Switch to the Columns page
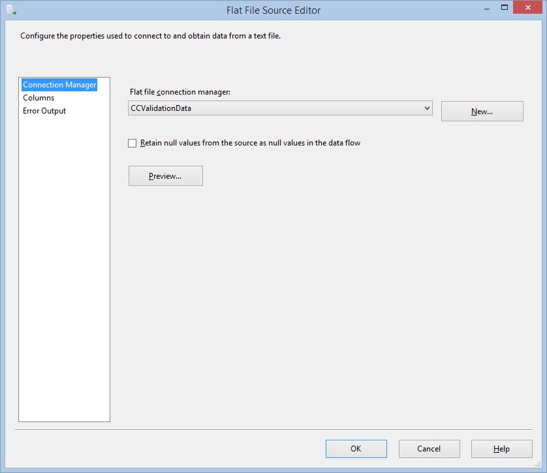This screenshot has height=473, width=547. pyautogui.click(x=39, y=98)
